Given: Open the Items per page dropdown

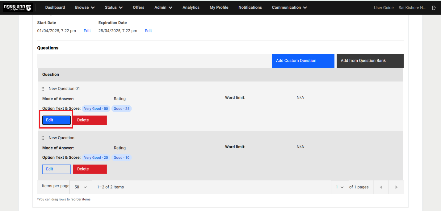Looking at the screenshot, I should pyautogui.click(x=81, y=187).
